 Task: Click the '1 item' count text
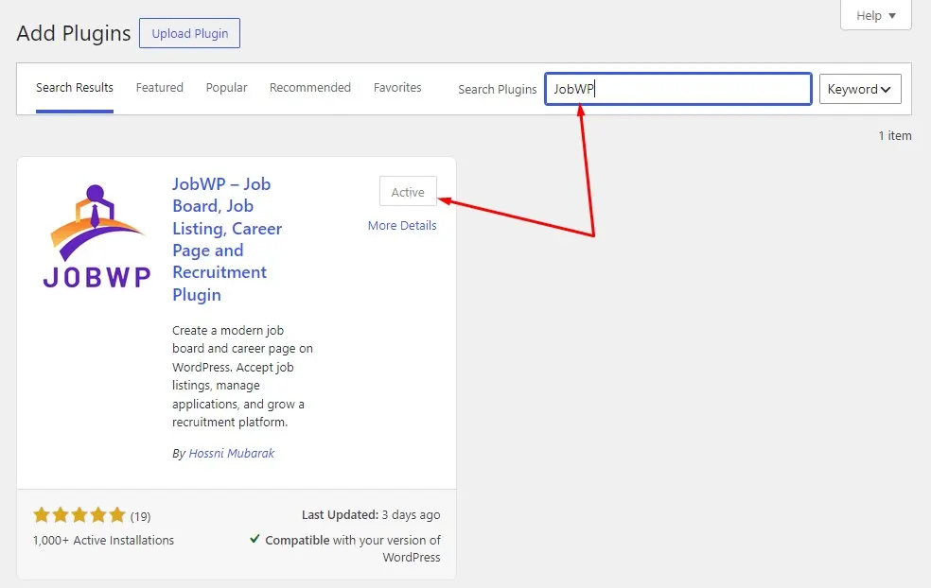coord(895,136)
